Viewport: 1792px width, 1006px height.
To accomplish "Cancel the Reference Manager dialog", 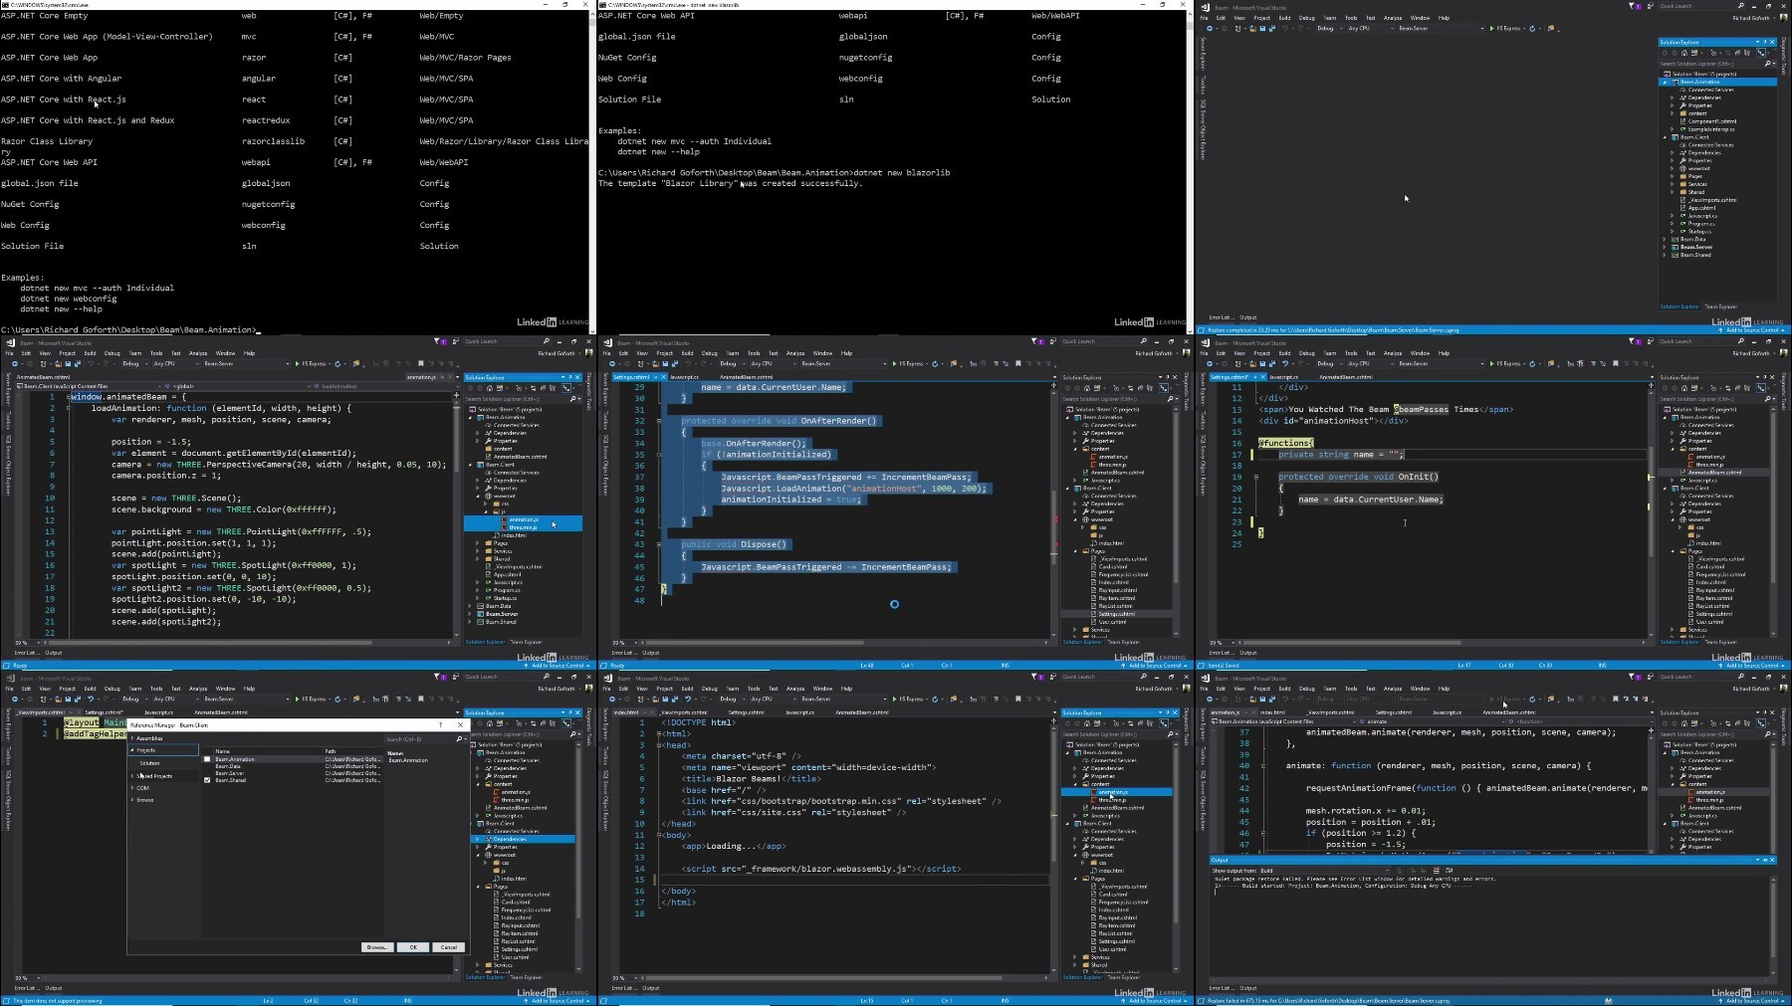I will (449, 947).
